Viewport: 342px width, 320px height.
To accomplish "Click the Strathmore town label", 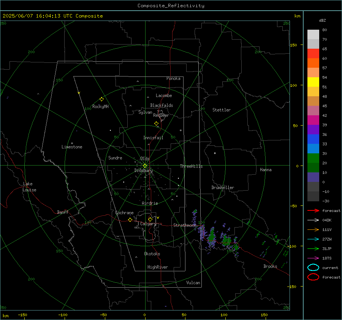I will (185, 225).
